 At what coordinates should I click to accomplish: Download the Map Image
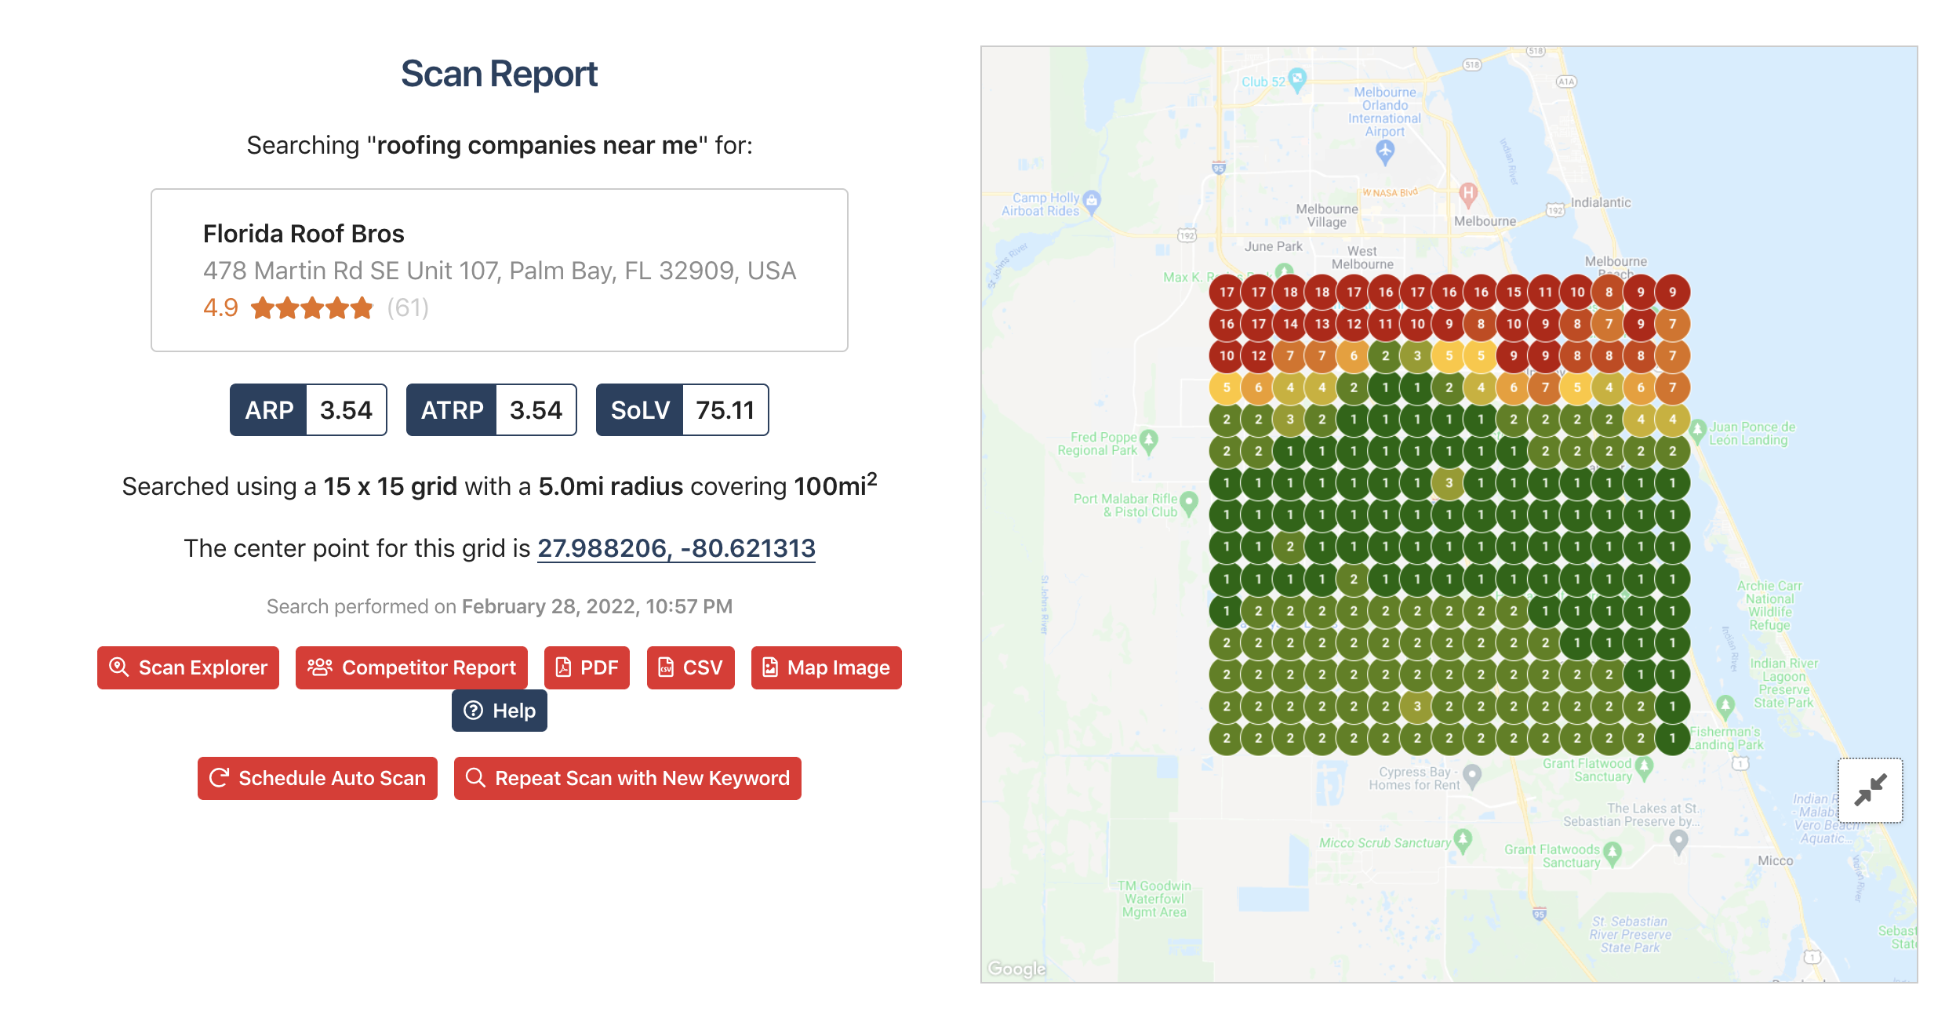click(827, 667)
